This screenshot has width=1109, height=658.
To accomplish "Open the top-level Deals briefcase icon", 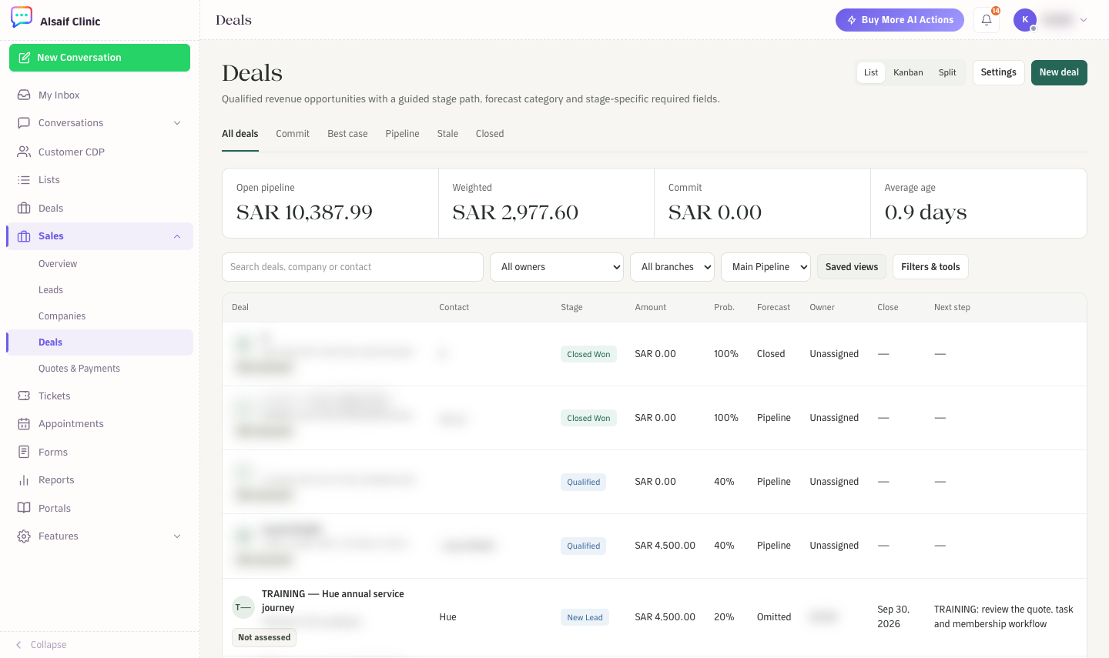I will pyautogui.click(x=24, y=208).
